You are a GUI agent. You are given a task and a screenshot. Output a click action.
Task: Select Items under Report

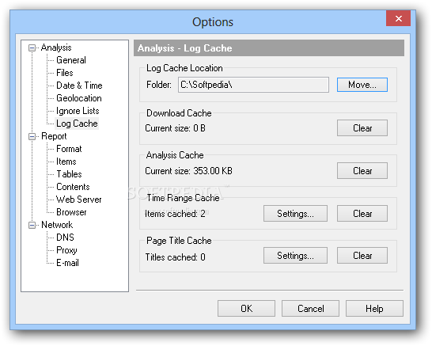pos(66,162)
